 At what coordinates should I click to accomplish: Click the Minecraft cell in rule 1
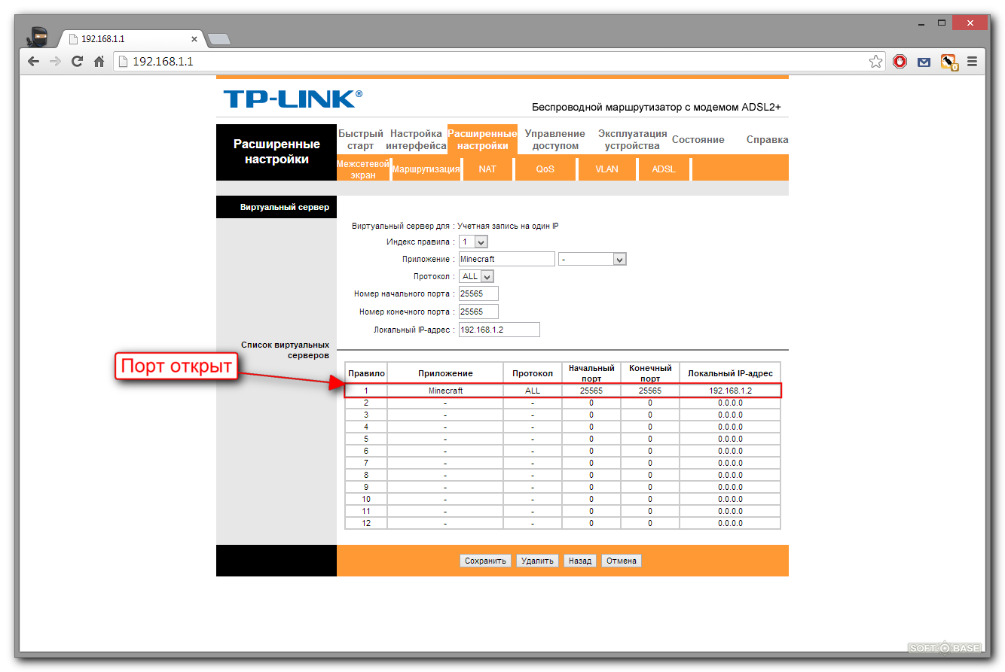point(445,391)
